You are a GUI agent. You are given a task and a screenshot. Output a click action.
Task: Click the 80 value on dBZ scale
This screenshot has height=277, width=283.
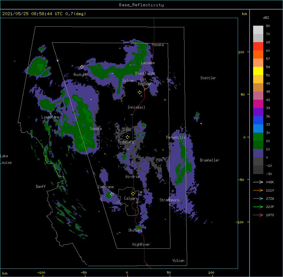click(268, 26)
